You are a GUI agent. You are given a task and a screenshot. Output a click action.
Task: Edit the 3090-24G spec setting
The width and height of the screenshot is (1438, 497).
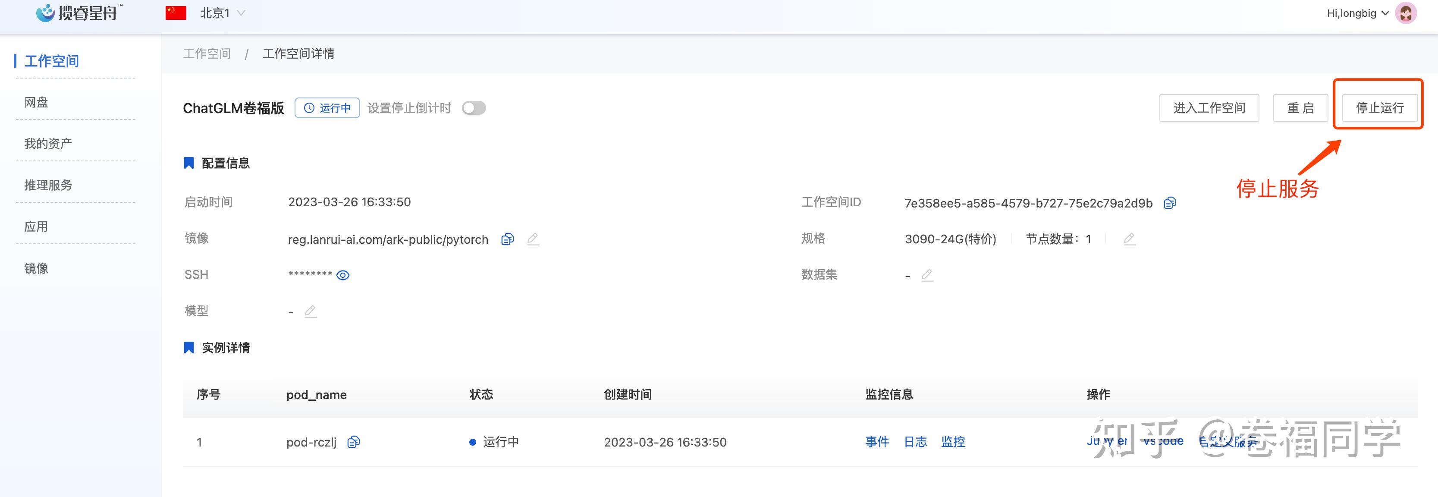[1129, 239]
